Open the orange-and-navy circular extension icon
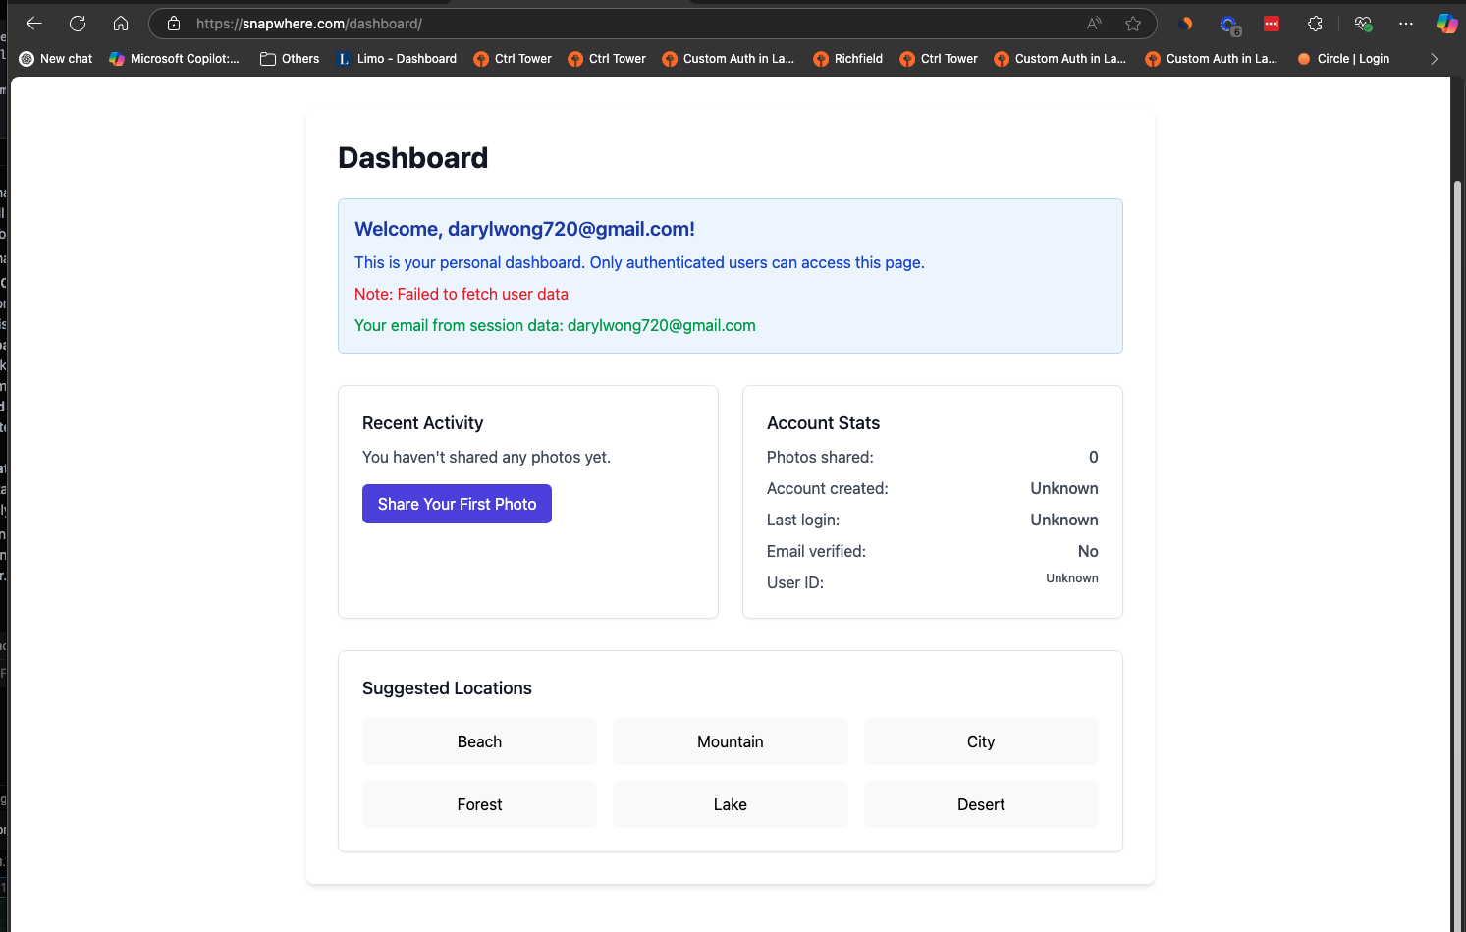This screenshot has width=1466, height=932. (1186, 24)
